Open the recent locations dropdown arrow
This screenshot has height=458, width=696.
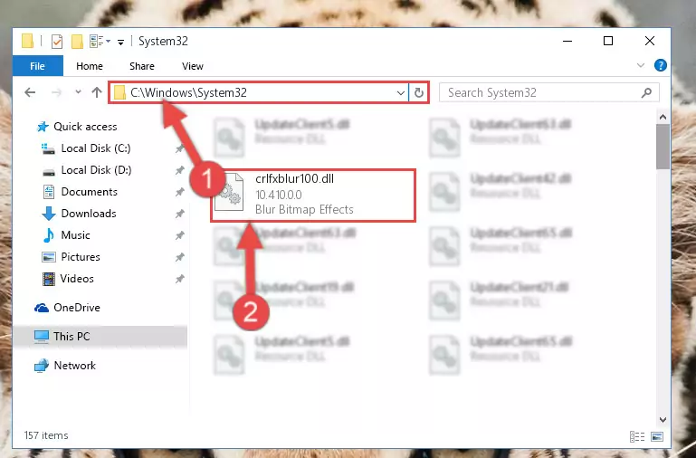(x=78, y=92)
